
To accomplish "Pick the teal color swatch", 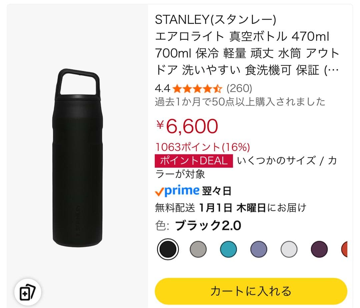I will click(228, 249).
